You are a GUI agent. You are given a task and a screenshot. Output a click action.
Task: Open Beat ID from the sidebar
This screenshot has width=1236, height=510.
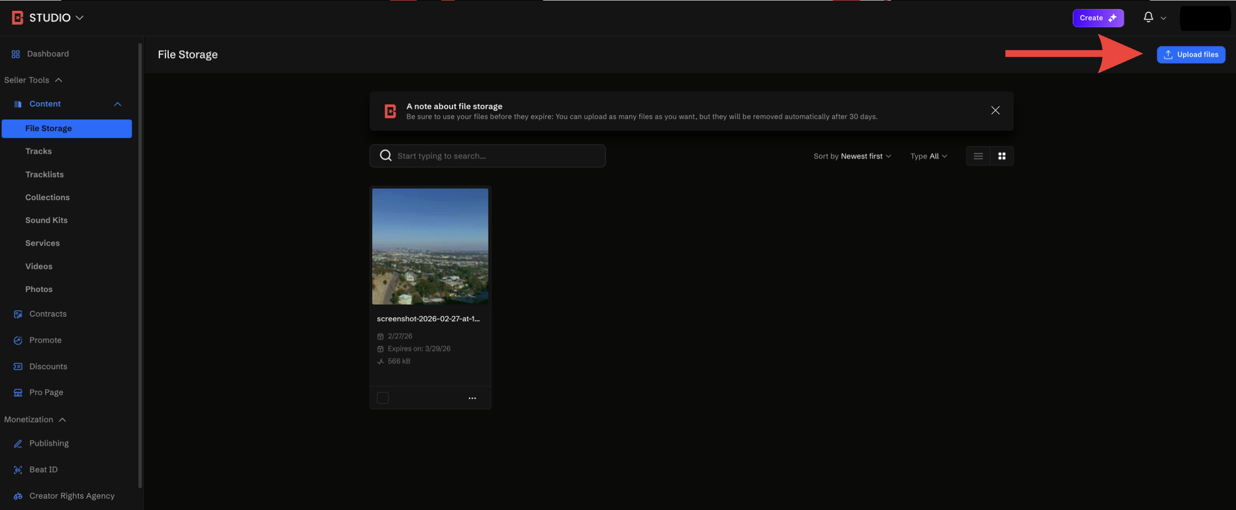click(x=43, y=469)
